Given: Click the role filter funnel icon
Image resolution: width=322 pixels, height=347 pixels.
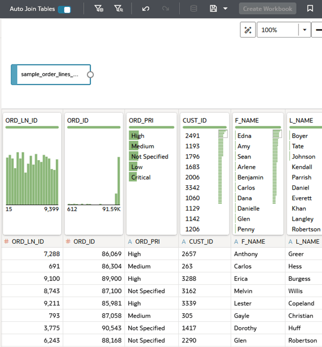Looking at the screenshot, I should point(119,9).
